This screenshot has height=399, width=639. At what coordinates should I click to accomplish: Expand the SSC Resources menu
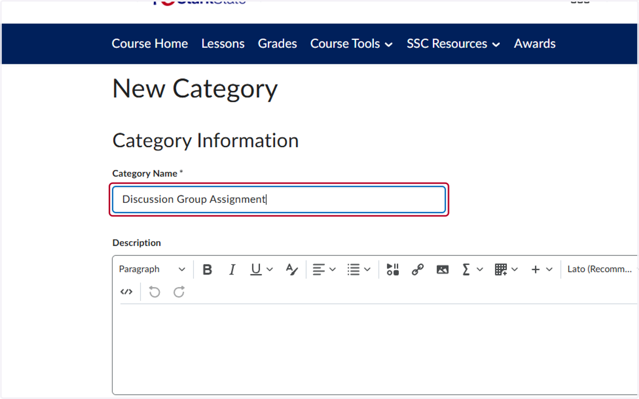(x=454, y=44)
